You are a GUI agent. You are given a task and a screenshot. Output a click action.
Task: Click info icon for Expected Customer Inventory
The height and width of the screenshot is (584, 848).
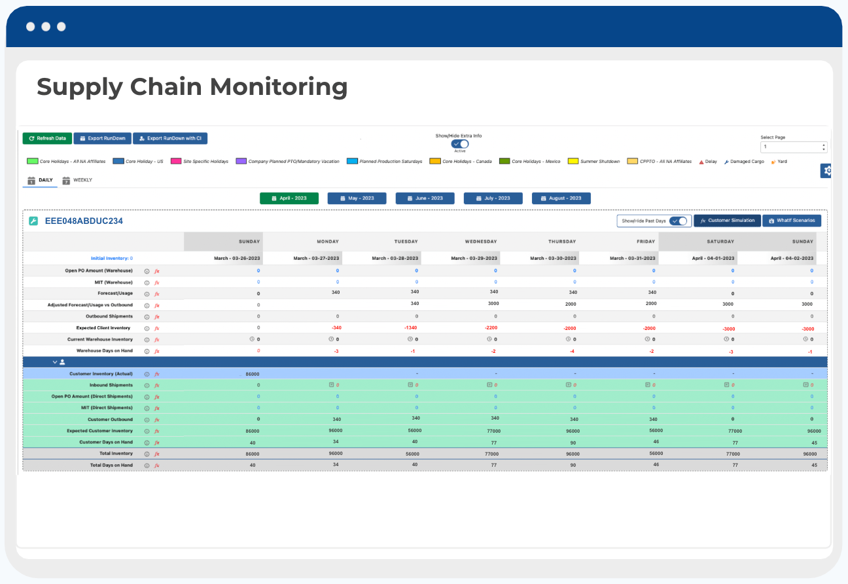147,431
